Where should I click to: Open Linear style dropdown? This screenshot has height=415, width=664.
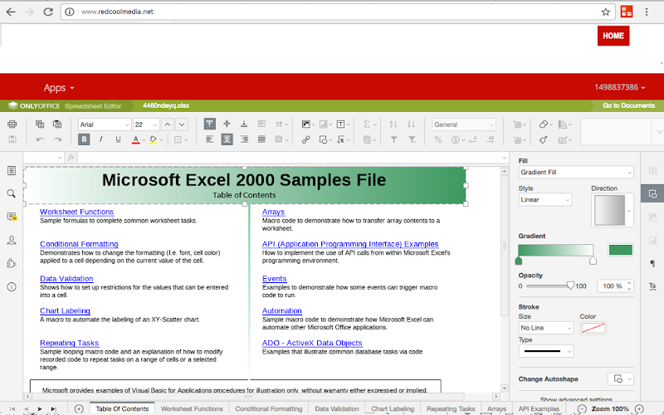[545, 200]
